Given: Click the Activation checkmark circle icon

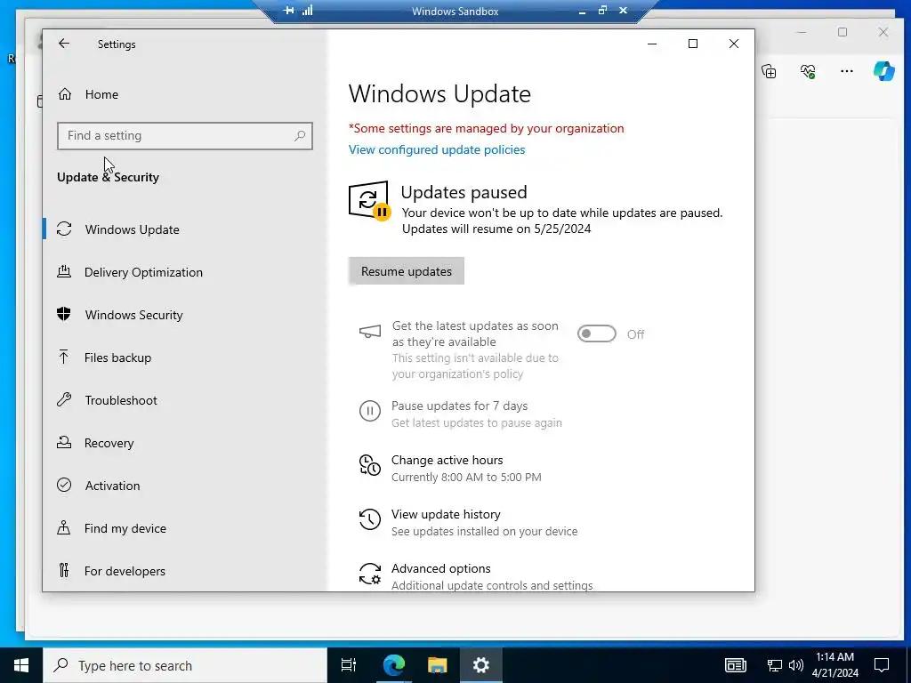Looking at the screenshot, I should point(64,485).
